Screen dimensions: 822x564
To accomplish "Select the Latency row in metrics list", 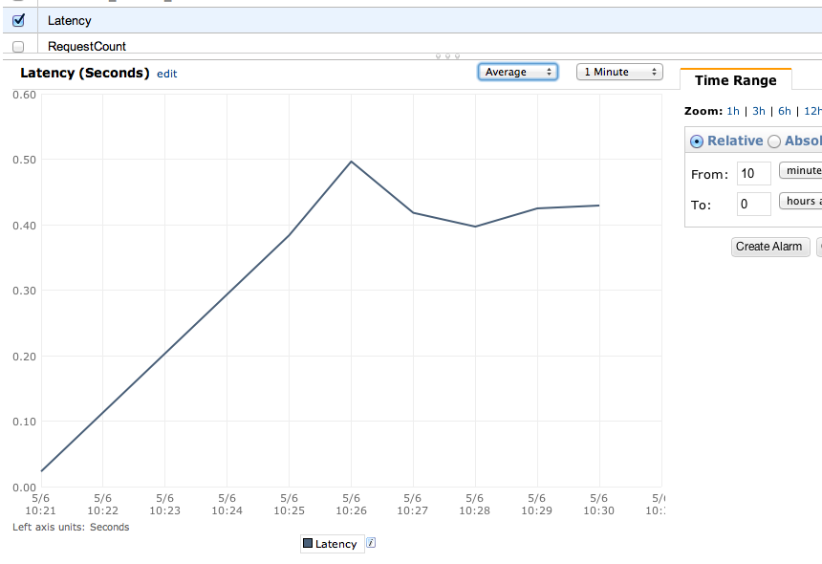I will tap(412, 20).
